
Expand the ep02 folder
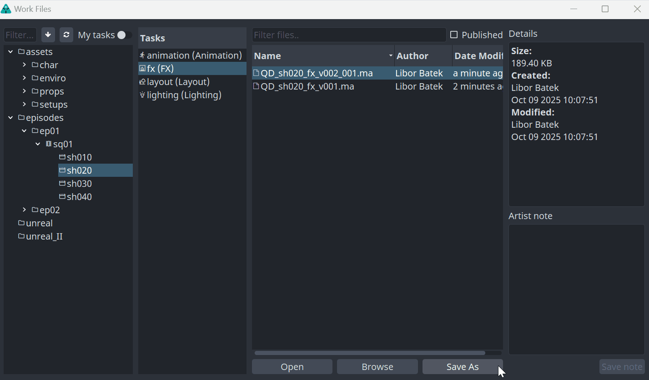(24, 210)
